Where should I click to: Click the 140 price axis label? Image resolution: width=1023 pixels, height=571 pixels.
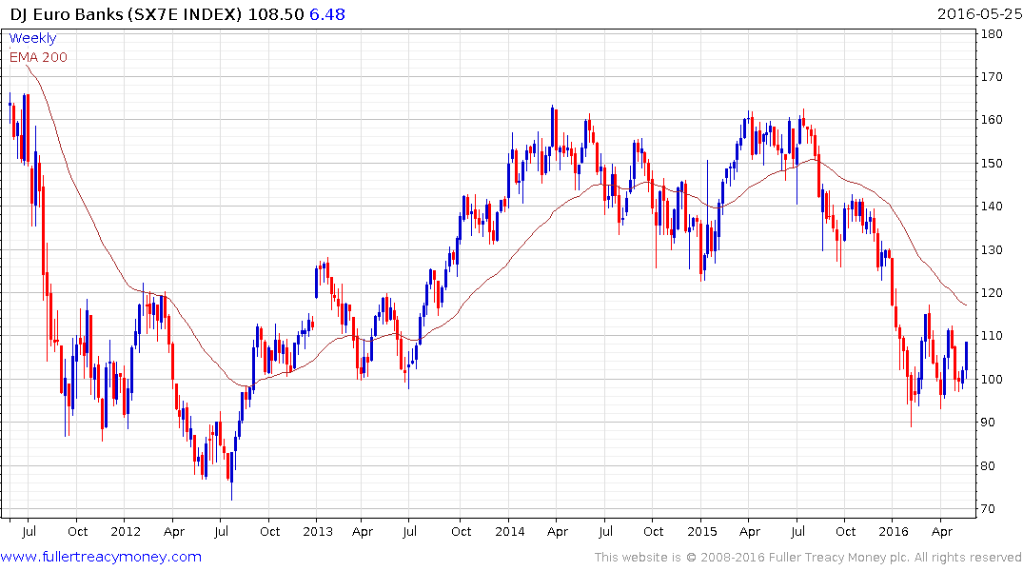[x=992, y=207]
